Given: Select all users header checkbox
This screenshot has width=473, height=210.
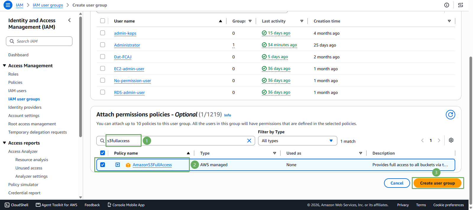Looking at the screenshot, I should [103, 21].
